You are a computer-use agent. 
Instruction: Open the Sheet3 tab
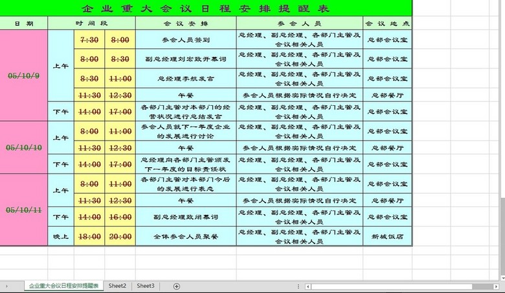146,285
